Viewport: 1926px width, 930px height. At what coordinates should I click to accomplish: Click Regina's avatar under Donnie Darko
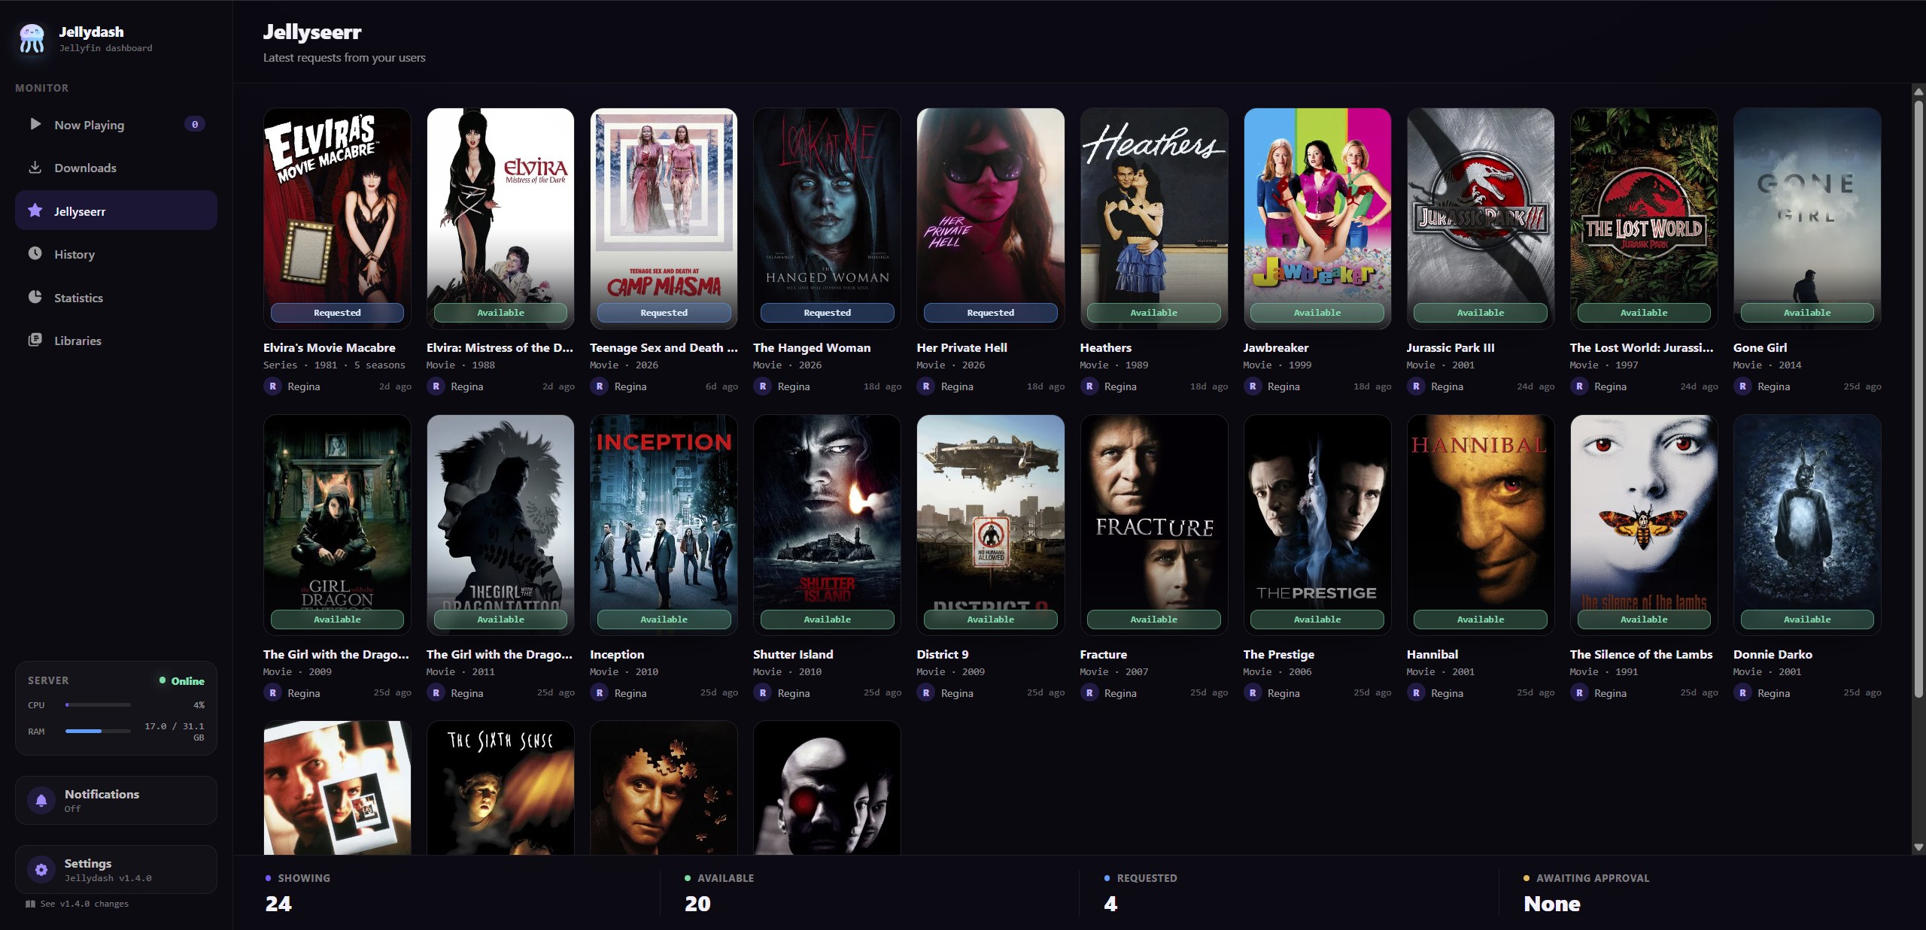(x=1742, y=693)
